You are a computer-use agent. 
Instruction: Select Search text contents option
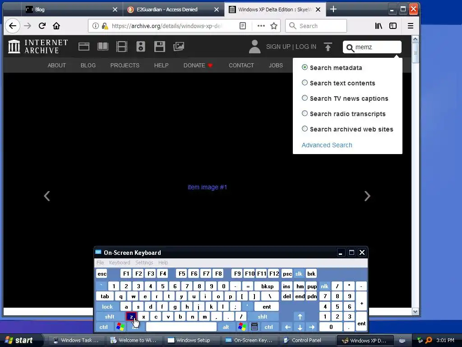pos(305,83)
